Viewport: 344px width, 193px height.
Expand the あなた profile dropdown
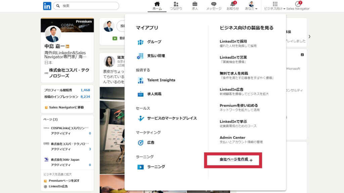(x=253, y=6)
